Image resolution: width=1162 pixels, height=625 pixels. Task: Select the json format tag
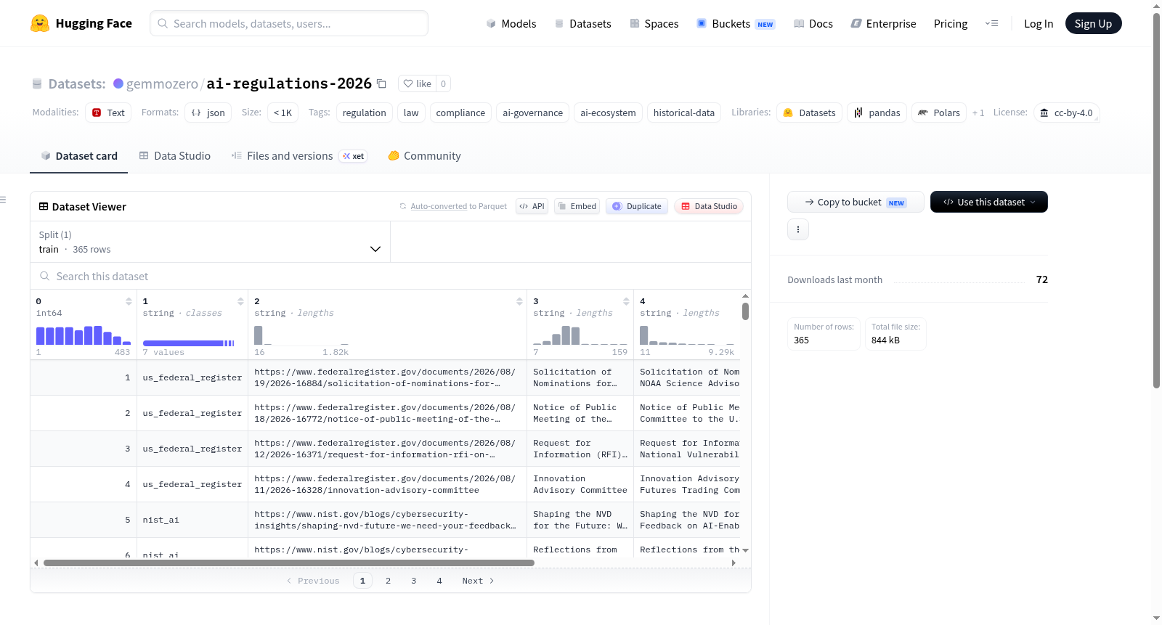click(x=208, y=113)
